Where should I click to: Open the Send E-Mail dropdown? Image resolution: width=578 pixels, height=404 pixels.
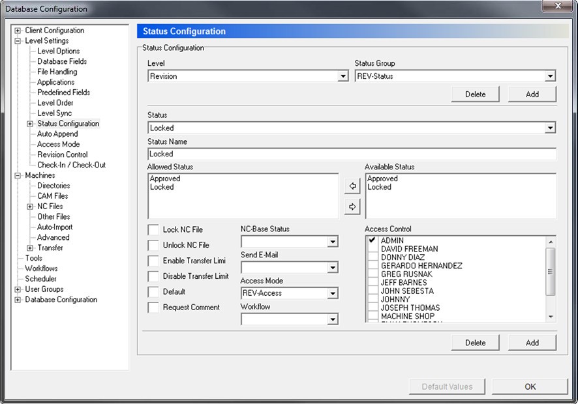tap(333, 267)
